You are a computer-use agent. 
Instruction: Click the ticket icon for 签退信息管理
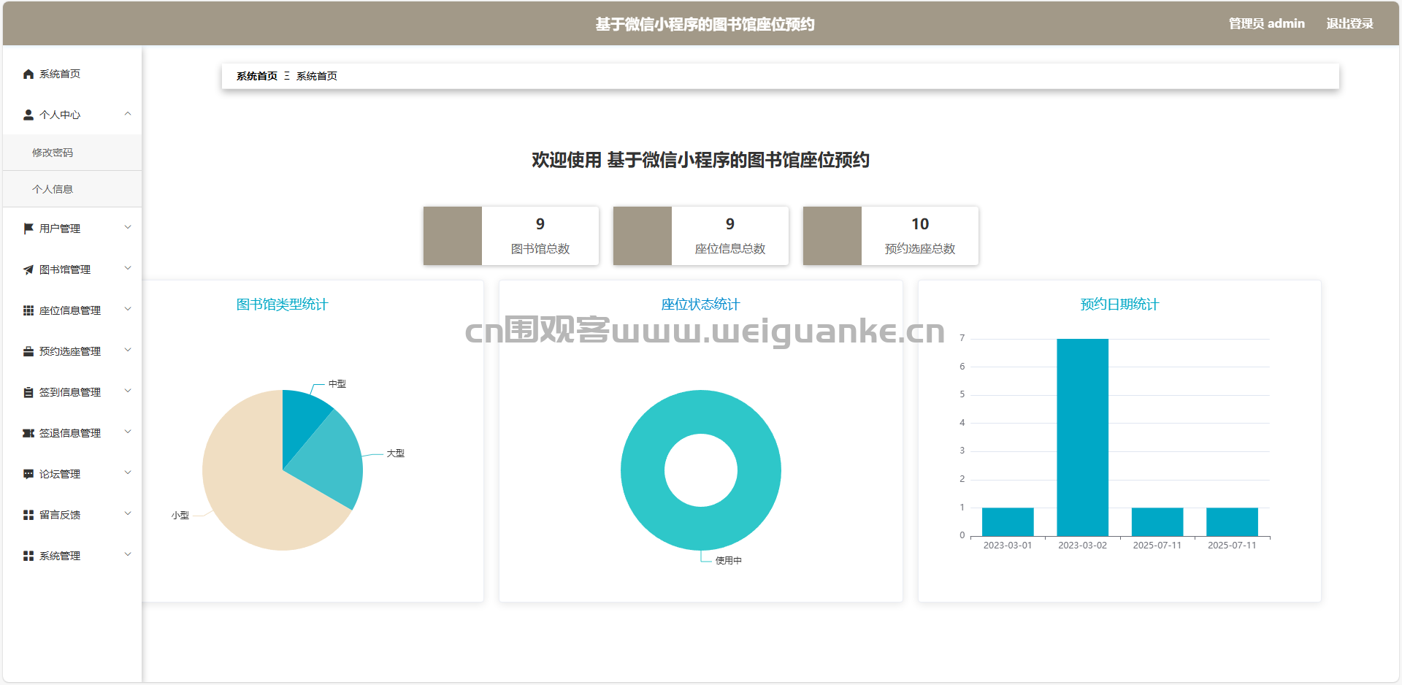tap(28, 433)
